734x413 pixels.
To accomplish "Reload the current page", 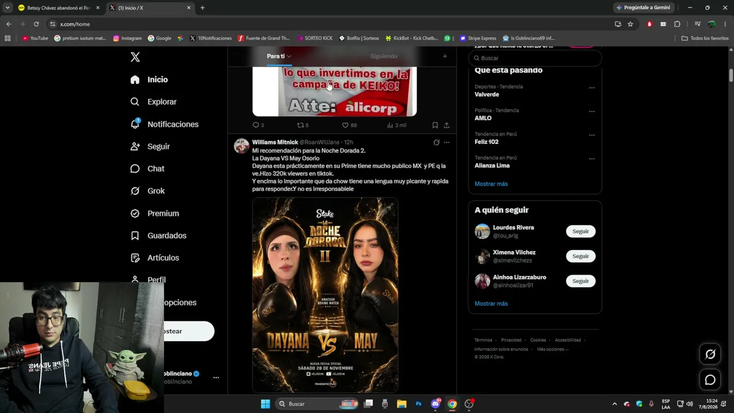I will 36,24.
